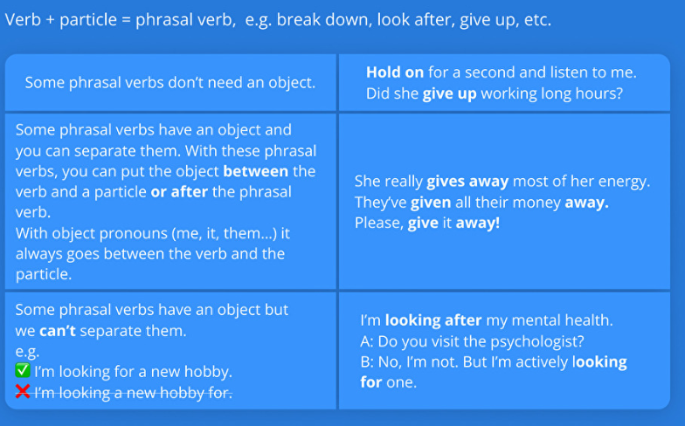Click bold 'Hold on' in example sentence
The width and height of the screenshot is (685, 426).
[395, 72]
